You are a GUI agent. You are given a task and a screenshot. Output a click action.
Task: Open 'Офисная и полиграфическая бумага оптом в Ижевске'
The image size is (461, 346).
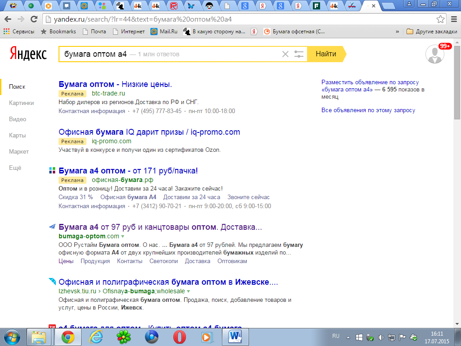pyautogui.click(x=168, y=282)
